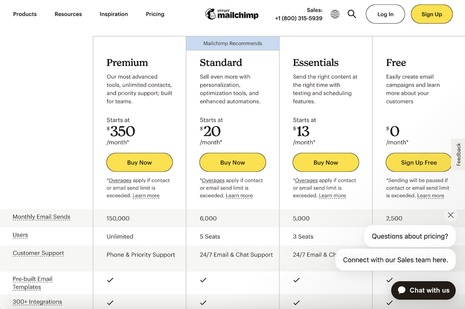Image resolution: width=465 pixels, height=309 pixels.
Task: Close the sales chat popup
Action: click(450, 215)
